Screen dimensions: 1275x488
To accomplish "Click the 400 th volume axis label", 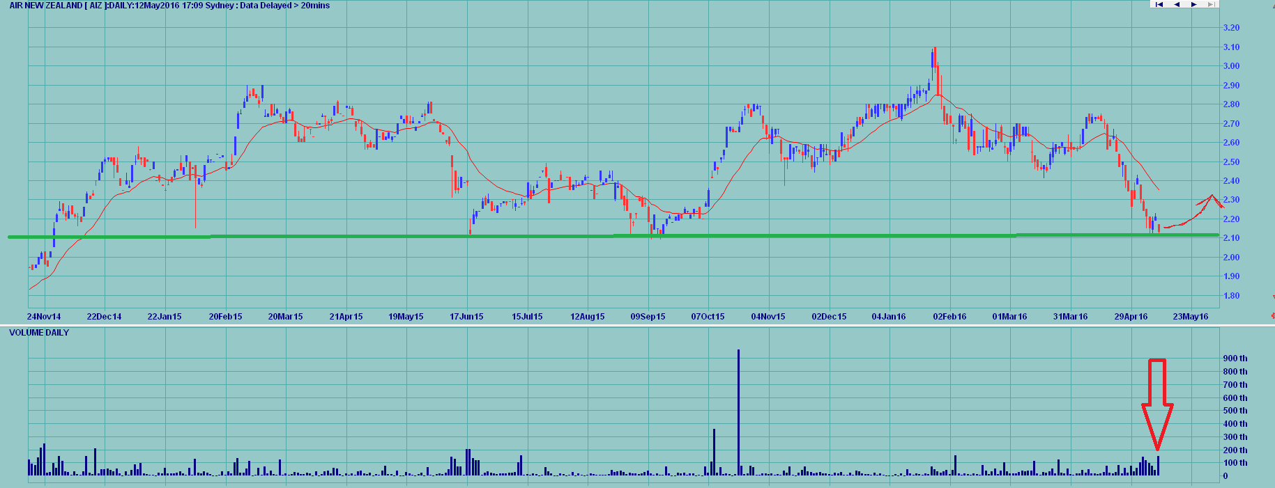I will 1235,424.
